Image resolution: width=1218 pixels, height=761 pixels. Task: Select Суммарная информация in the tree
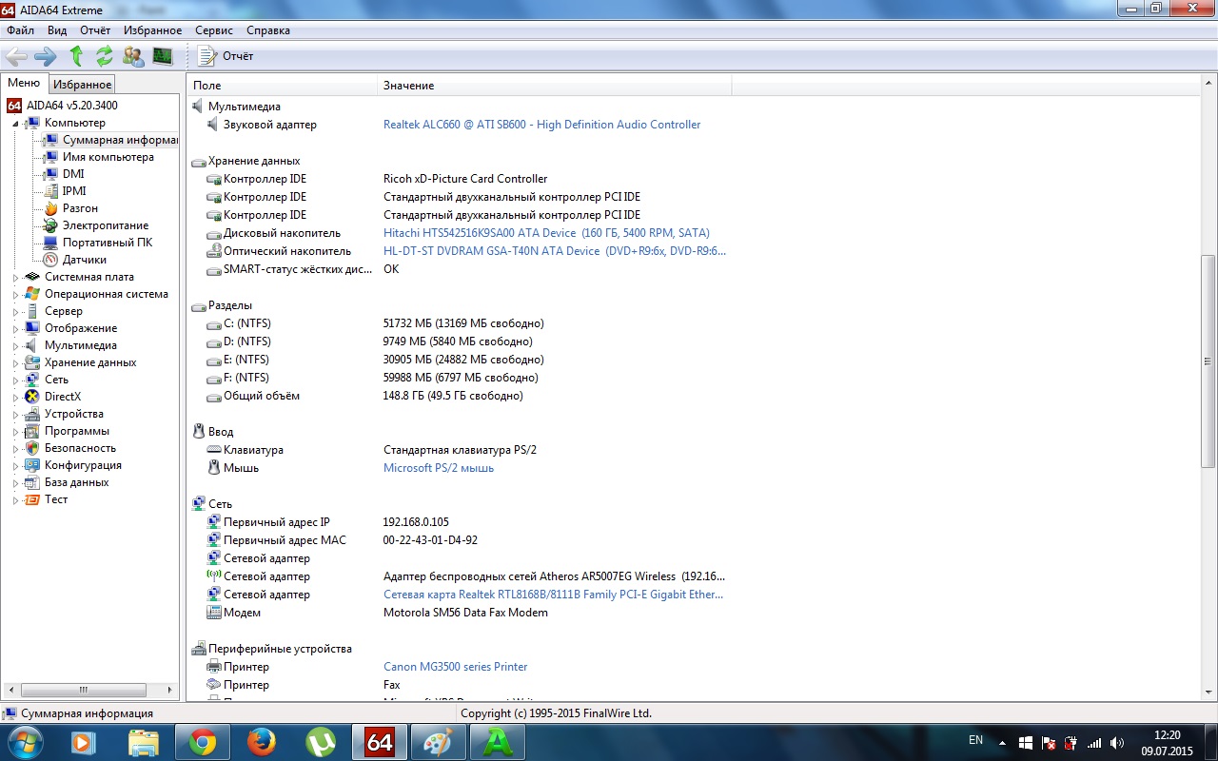120,140
